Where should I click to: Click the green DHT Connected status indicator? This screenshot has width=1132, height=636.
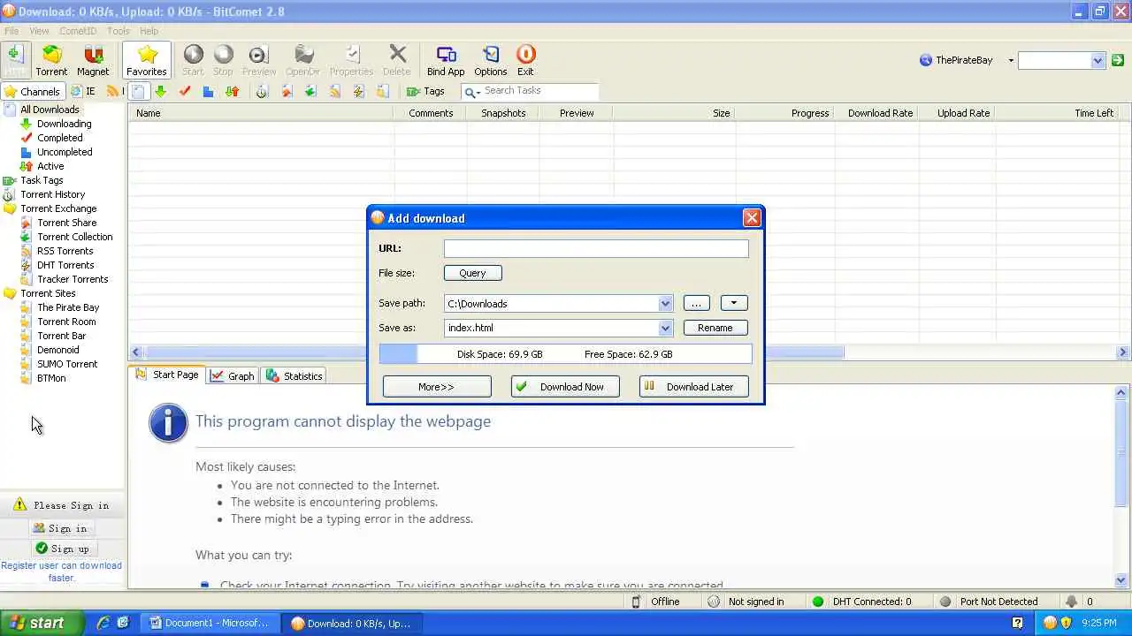pyautogui.click(x=818, y=602)
